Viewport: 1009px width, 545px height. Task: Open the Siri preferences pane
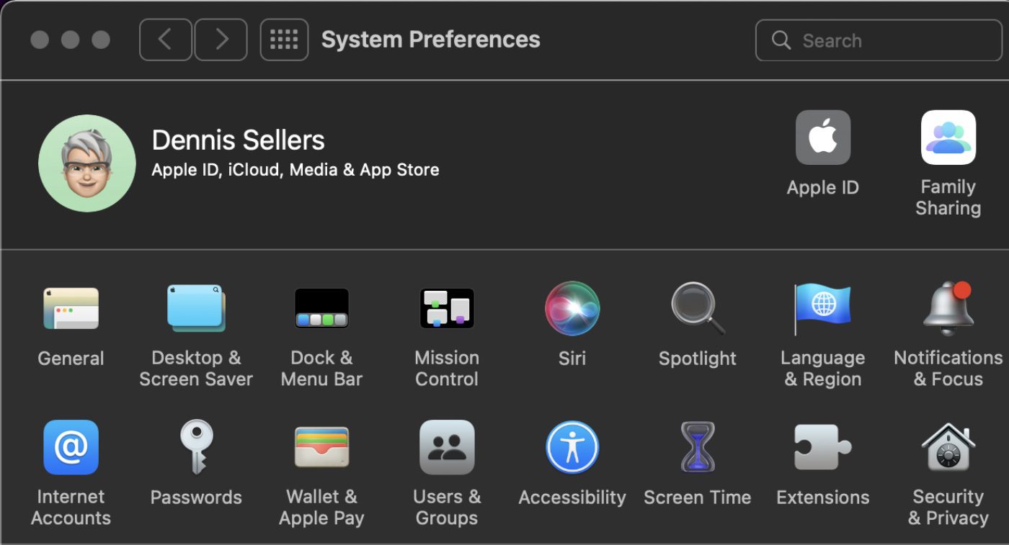point(572,309)
